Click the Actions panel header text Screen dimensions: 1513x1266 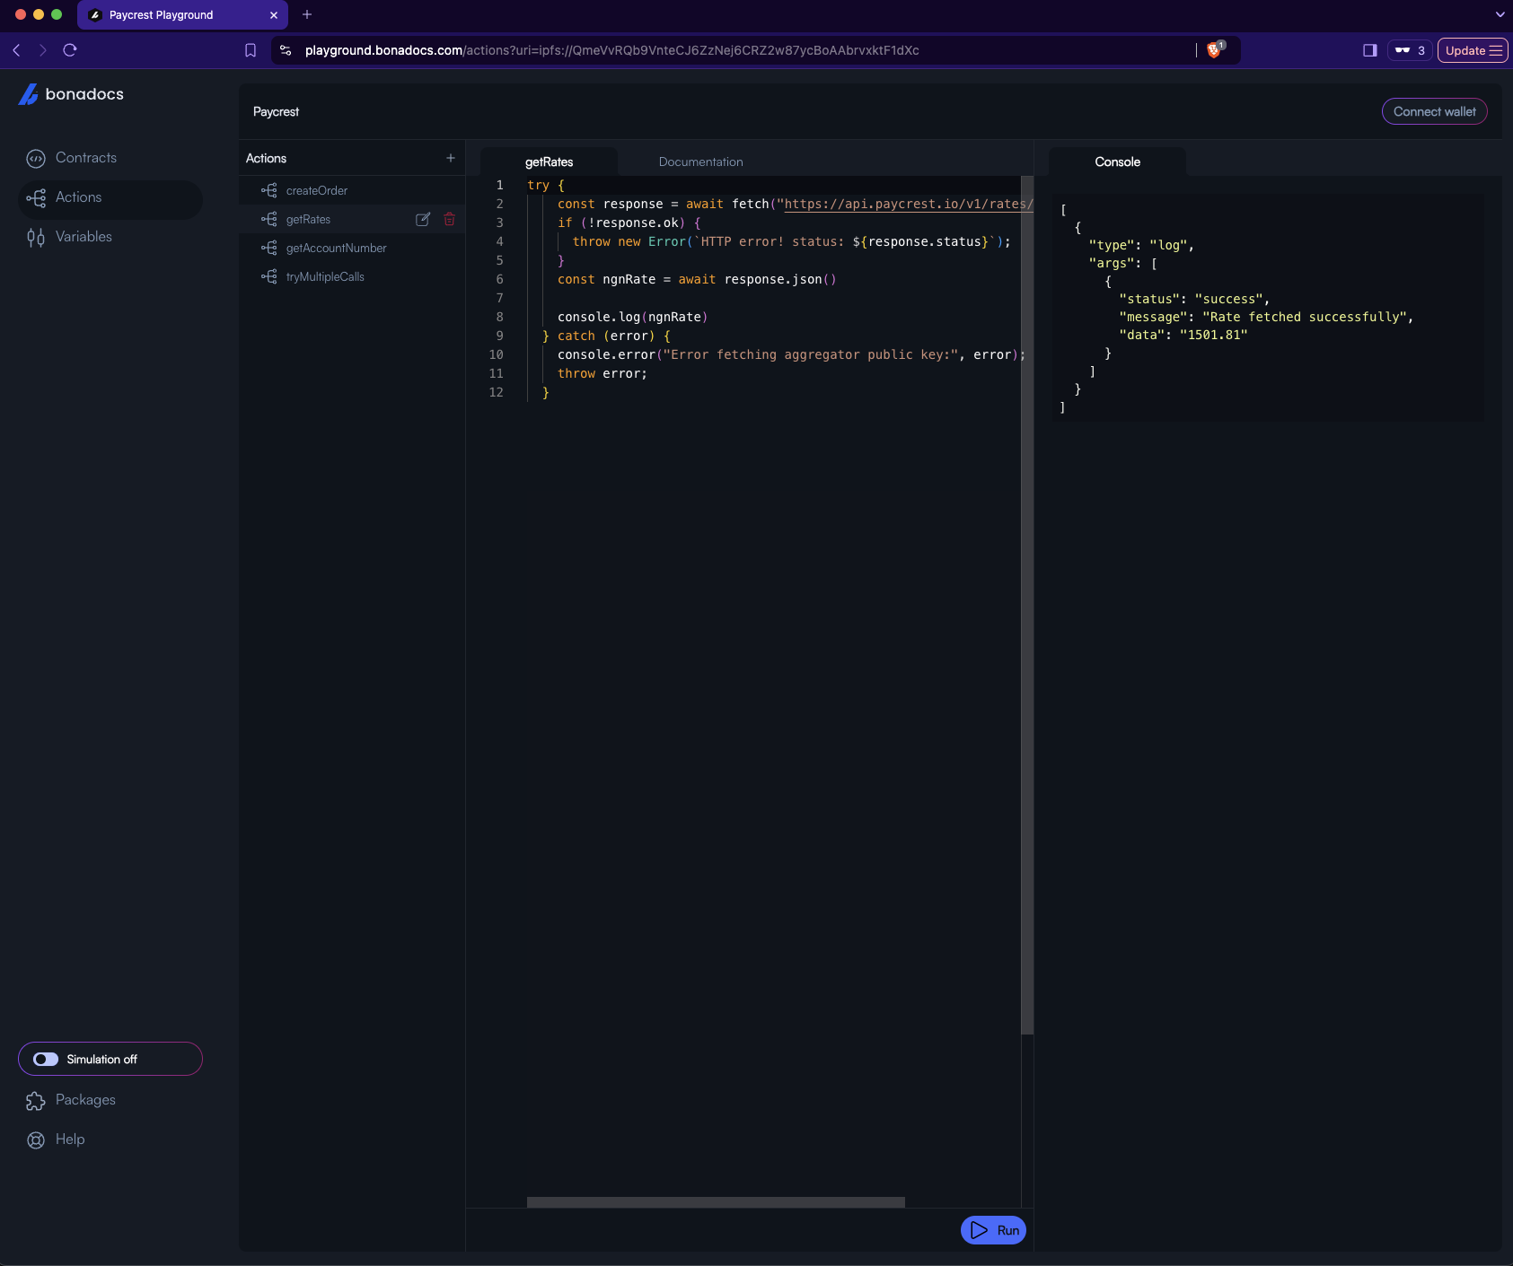tap(267, 158)
